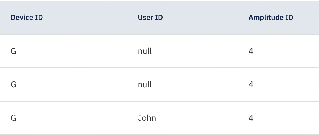This screenshot has height=135, width=319.
Task: Select Amplitude ID 4 in second row
Action: click(x=251, y=85)
